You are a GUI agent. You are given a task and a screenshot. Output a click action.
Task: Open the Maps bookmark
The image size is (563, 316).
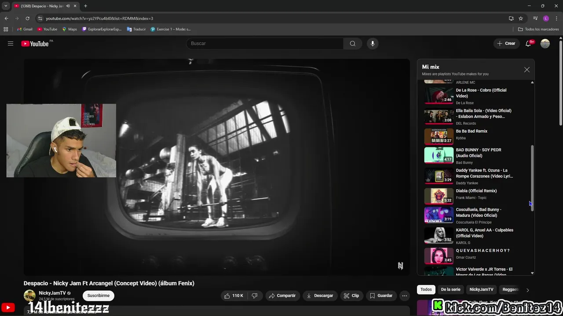69,29
